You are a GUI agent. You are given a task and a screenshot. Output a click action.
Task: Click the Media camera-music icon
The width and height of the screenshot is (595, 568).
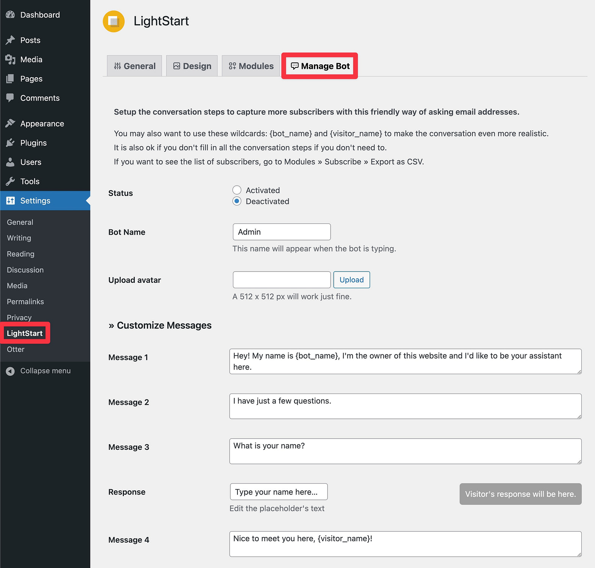click(10, 59)
